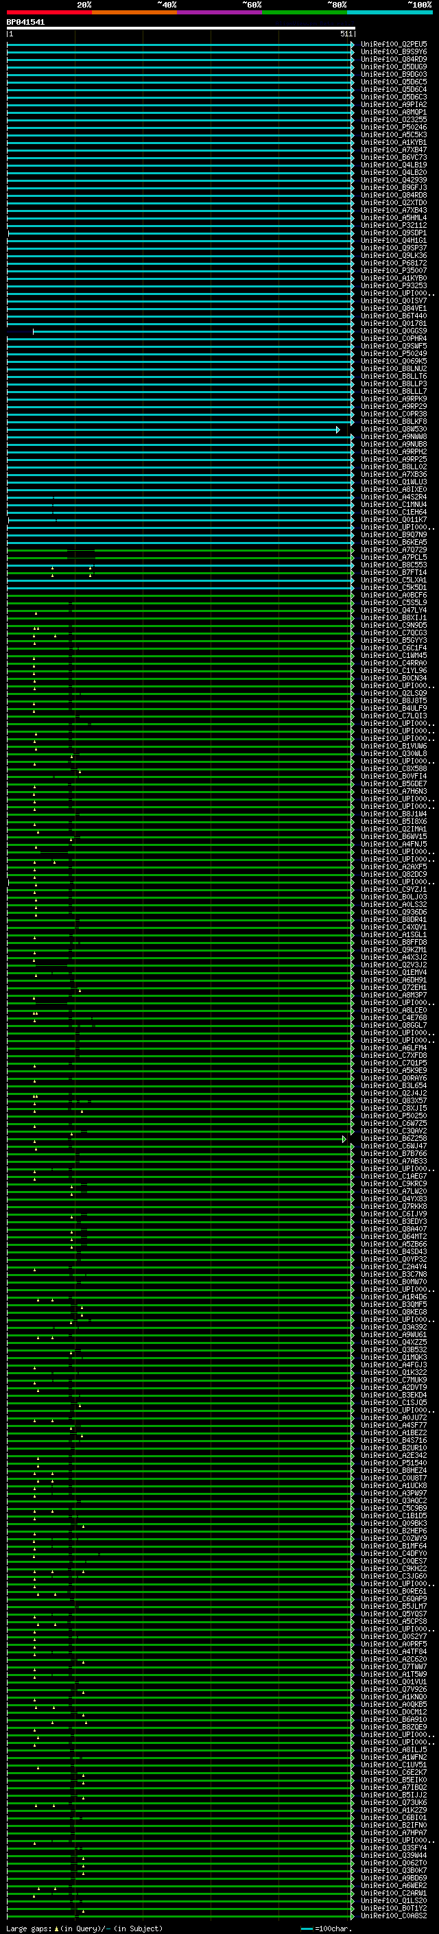Select the UniRef100_P68172 label

click(x=394, y=263)
